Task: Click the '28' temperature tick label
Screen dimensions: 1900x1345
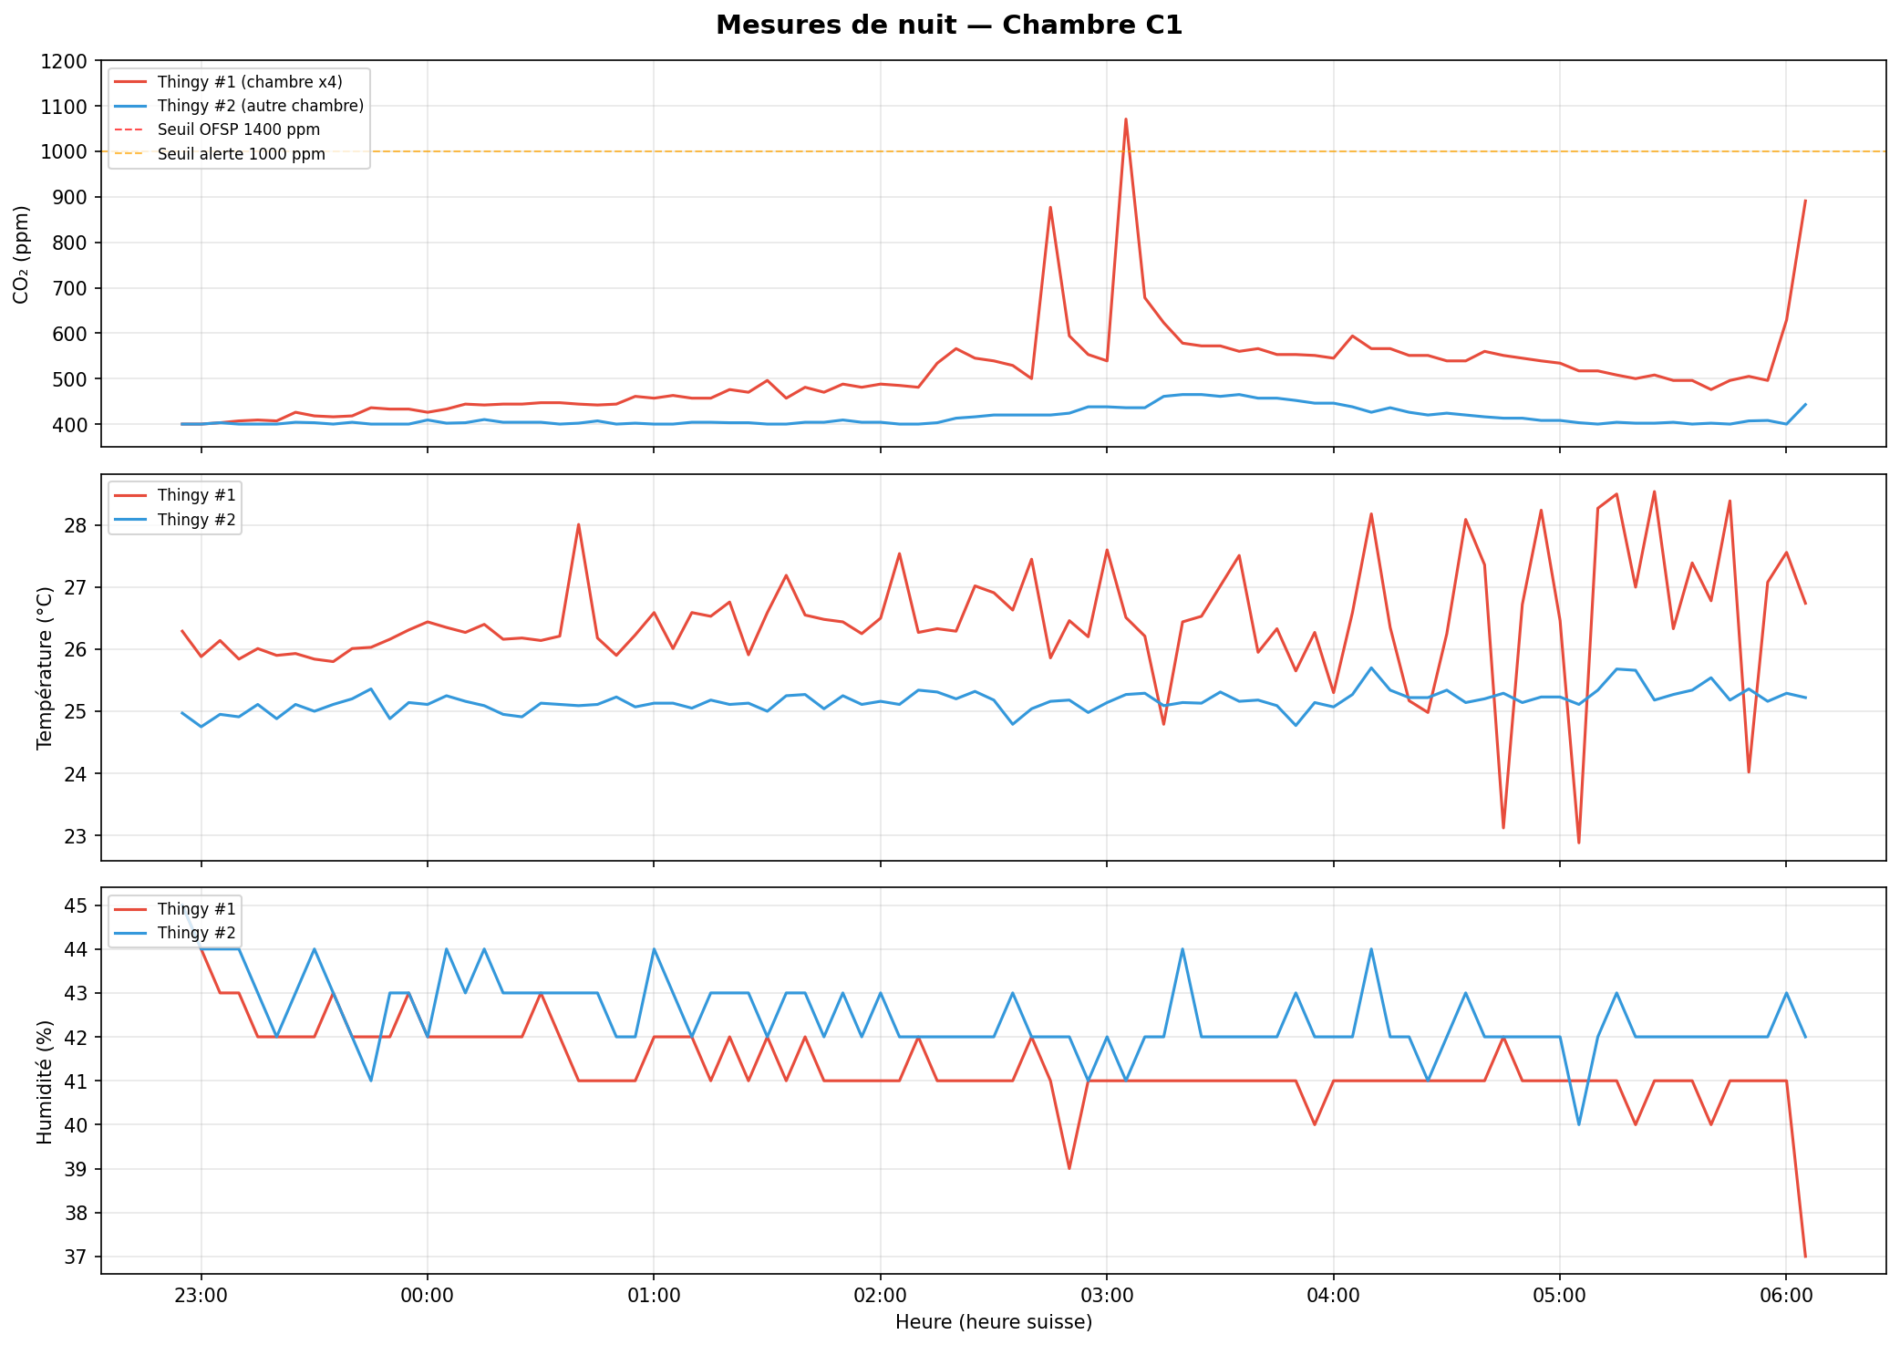Action: click(x=76, y=526)
